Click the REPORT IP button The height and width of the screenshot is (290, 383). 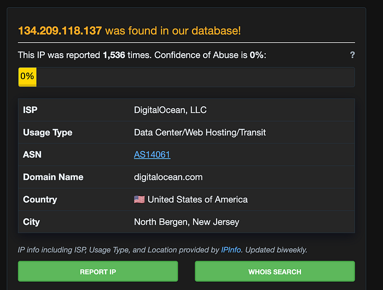pyautogui.click(x=98, y=271)
